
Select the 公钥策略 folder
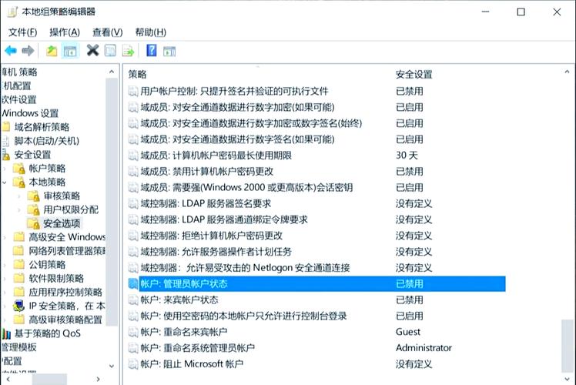(x=47, y=265)
